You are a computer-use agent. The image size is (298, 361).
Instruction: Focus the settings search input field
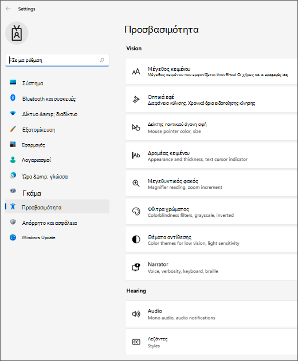pyautogui.click(x=57, y=60)
